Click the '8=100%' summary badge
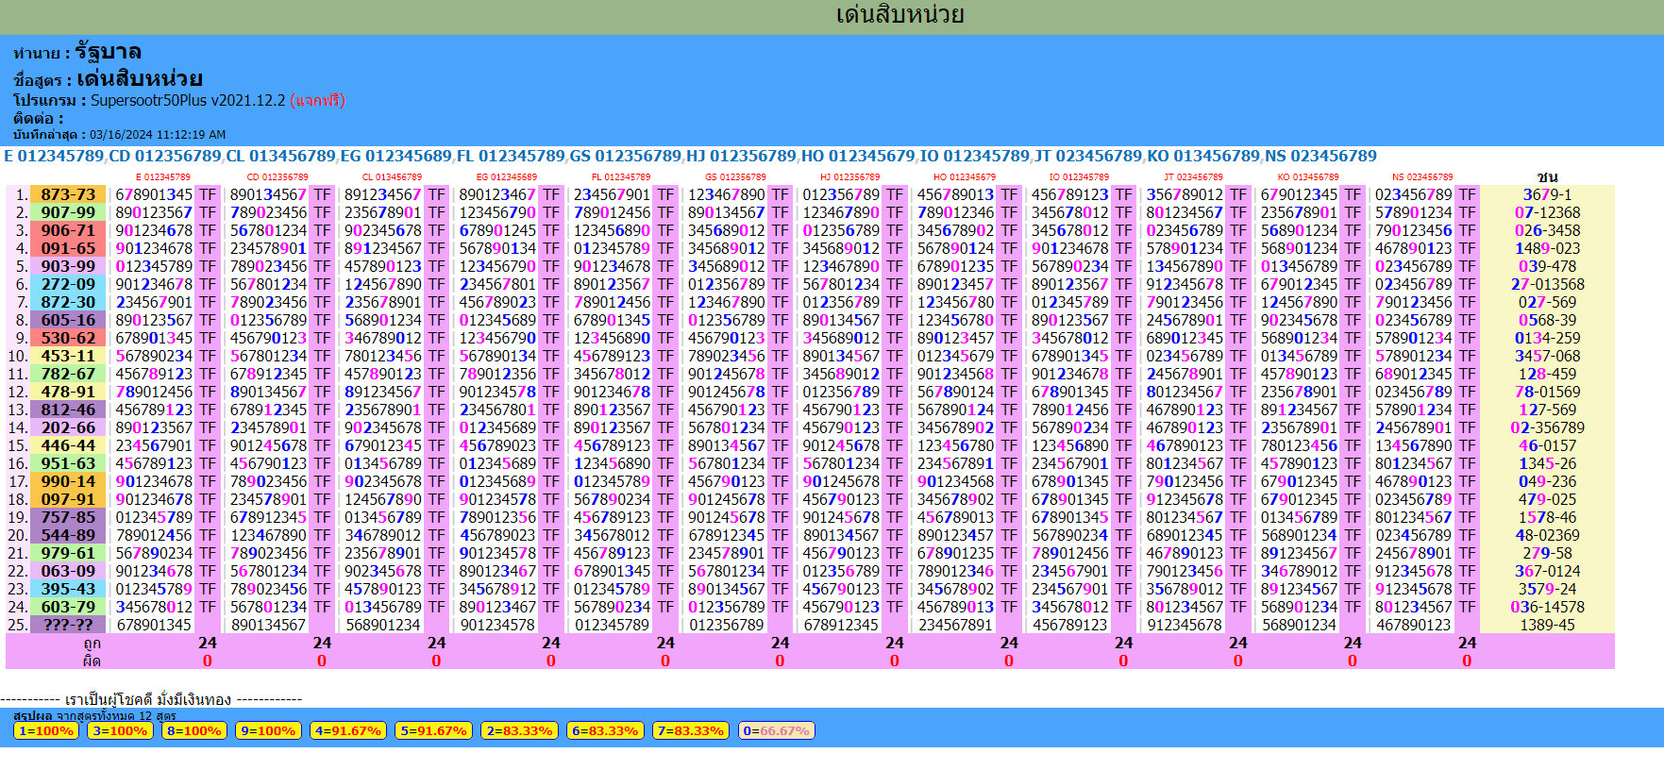This screenshot has width=1664, height=770. pos(193,731)
